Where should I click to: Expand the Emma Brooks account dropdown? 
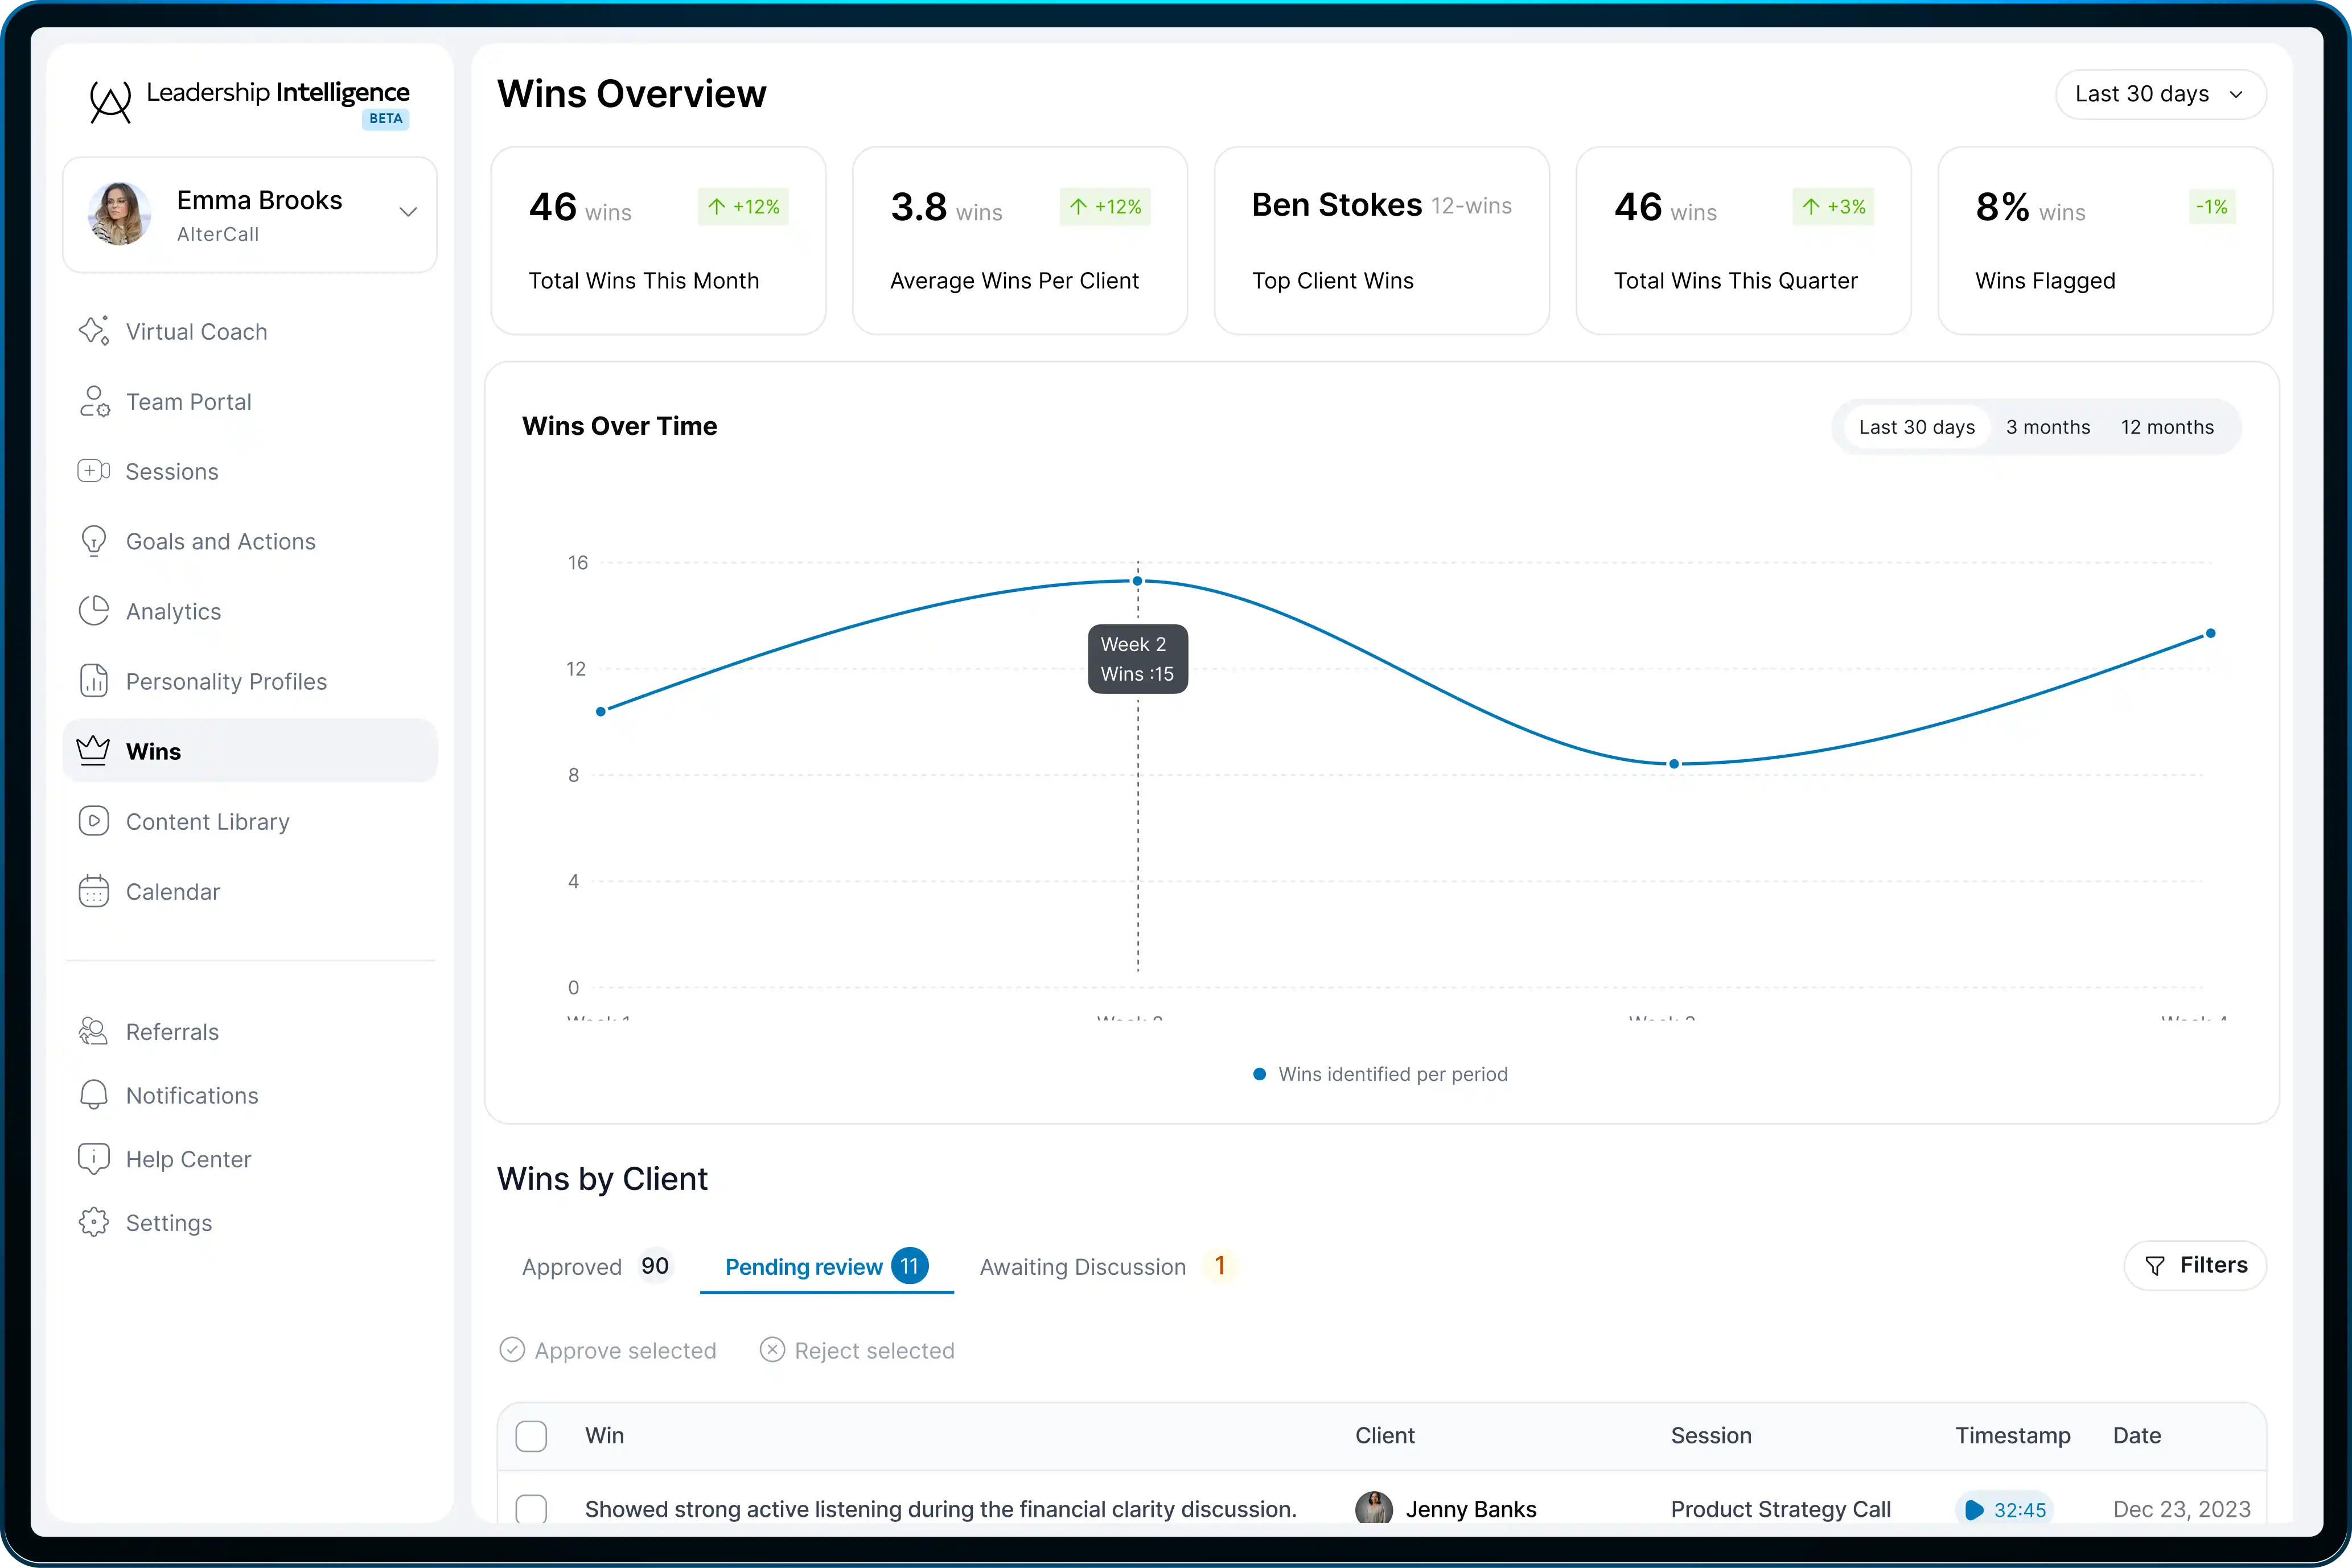pyautogui.click(x=407, y=212)
